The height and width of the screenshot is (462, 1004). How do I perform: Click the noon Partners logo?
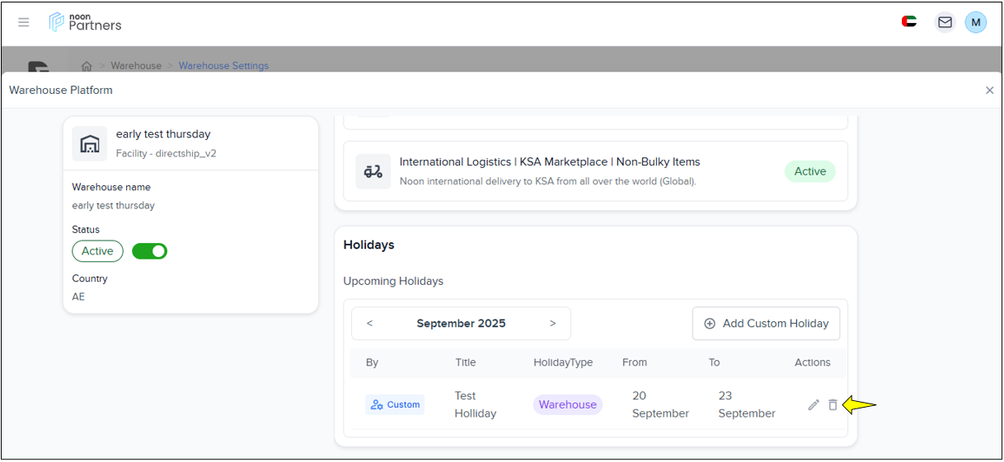(85, 22)
